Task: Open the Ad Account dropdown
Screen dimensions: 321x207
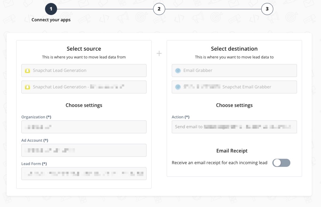Action: 84,150
